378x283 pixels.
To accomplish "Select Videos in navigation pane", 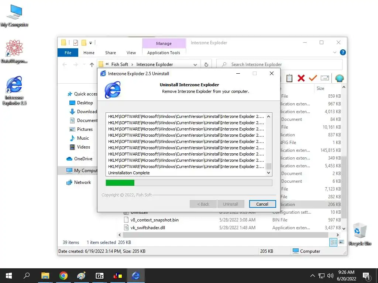I will 80,147.
